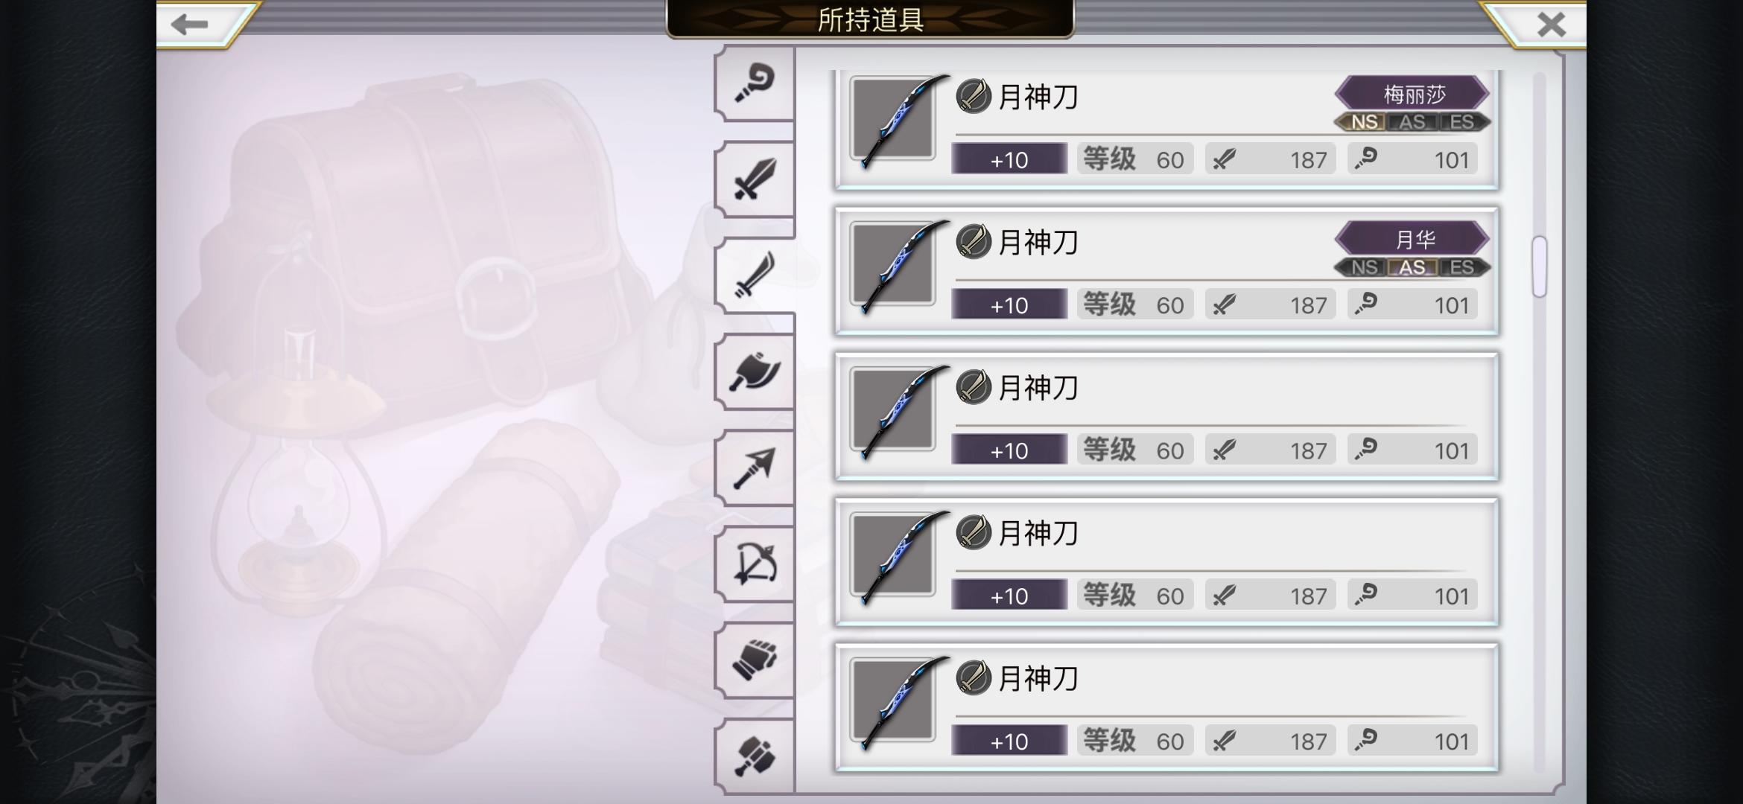Image resolution: width=1743 pixels, height=804 pixels.
Task: Select the fourth 月神刀 item row
Action: click(x=1166, y=561)
